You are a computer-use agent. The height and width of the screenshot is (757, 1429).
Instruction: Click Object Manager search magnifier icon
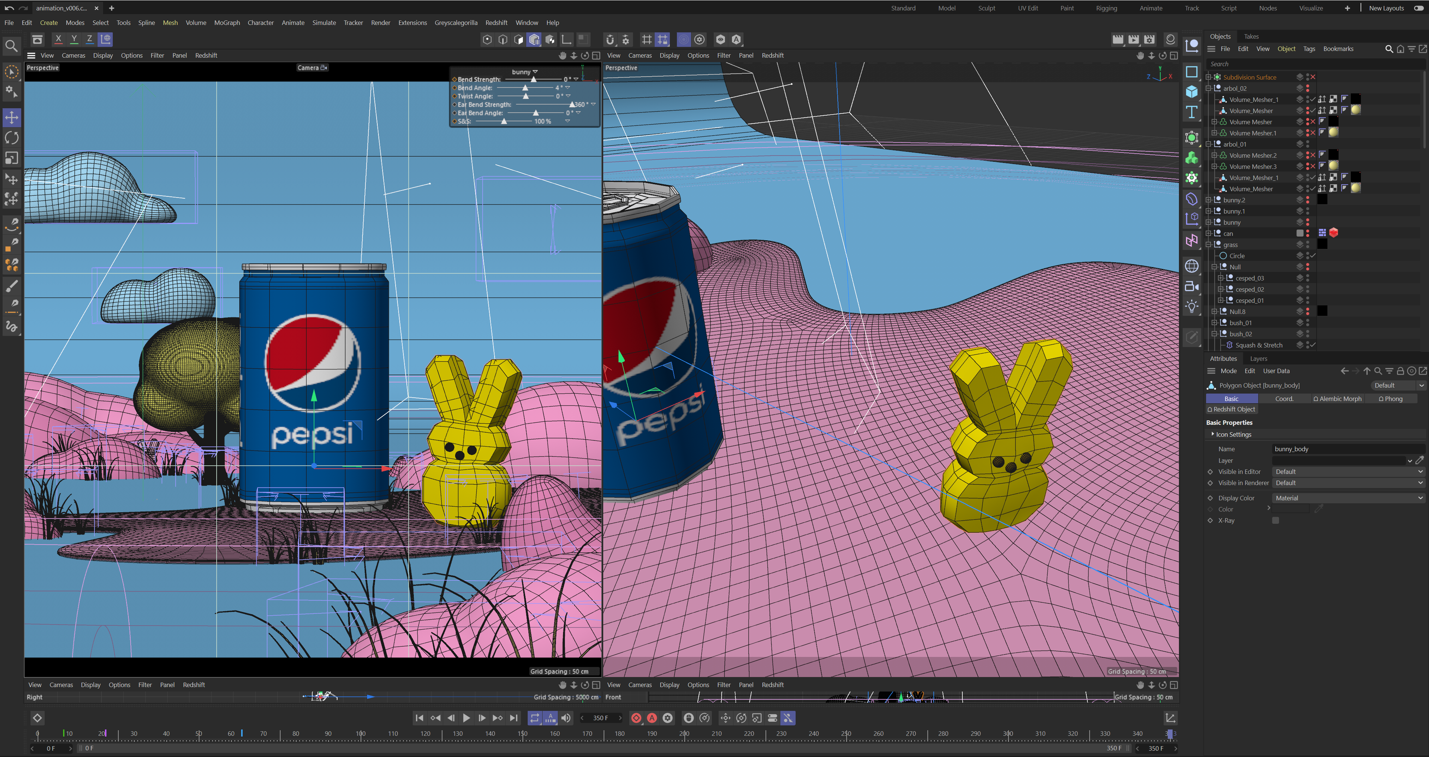(x=1389, y=49)
